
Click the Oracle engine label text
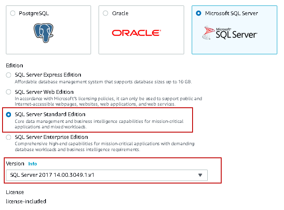tap(120, 13)
